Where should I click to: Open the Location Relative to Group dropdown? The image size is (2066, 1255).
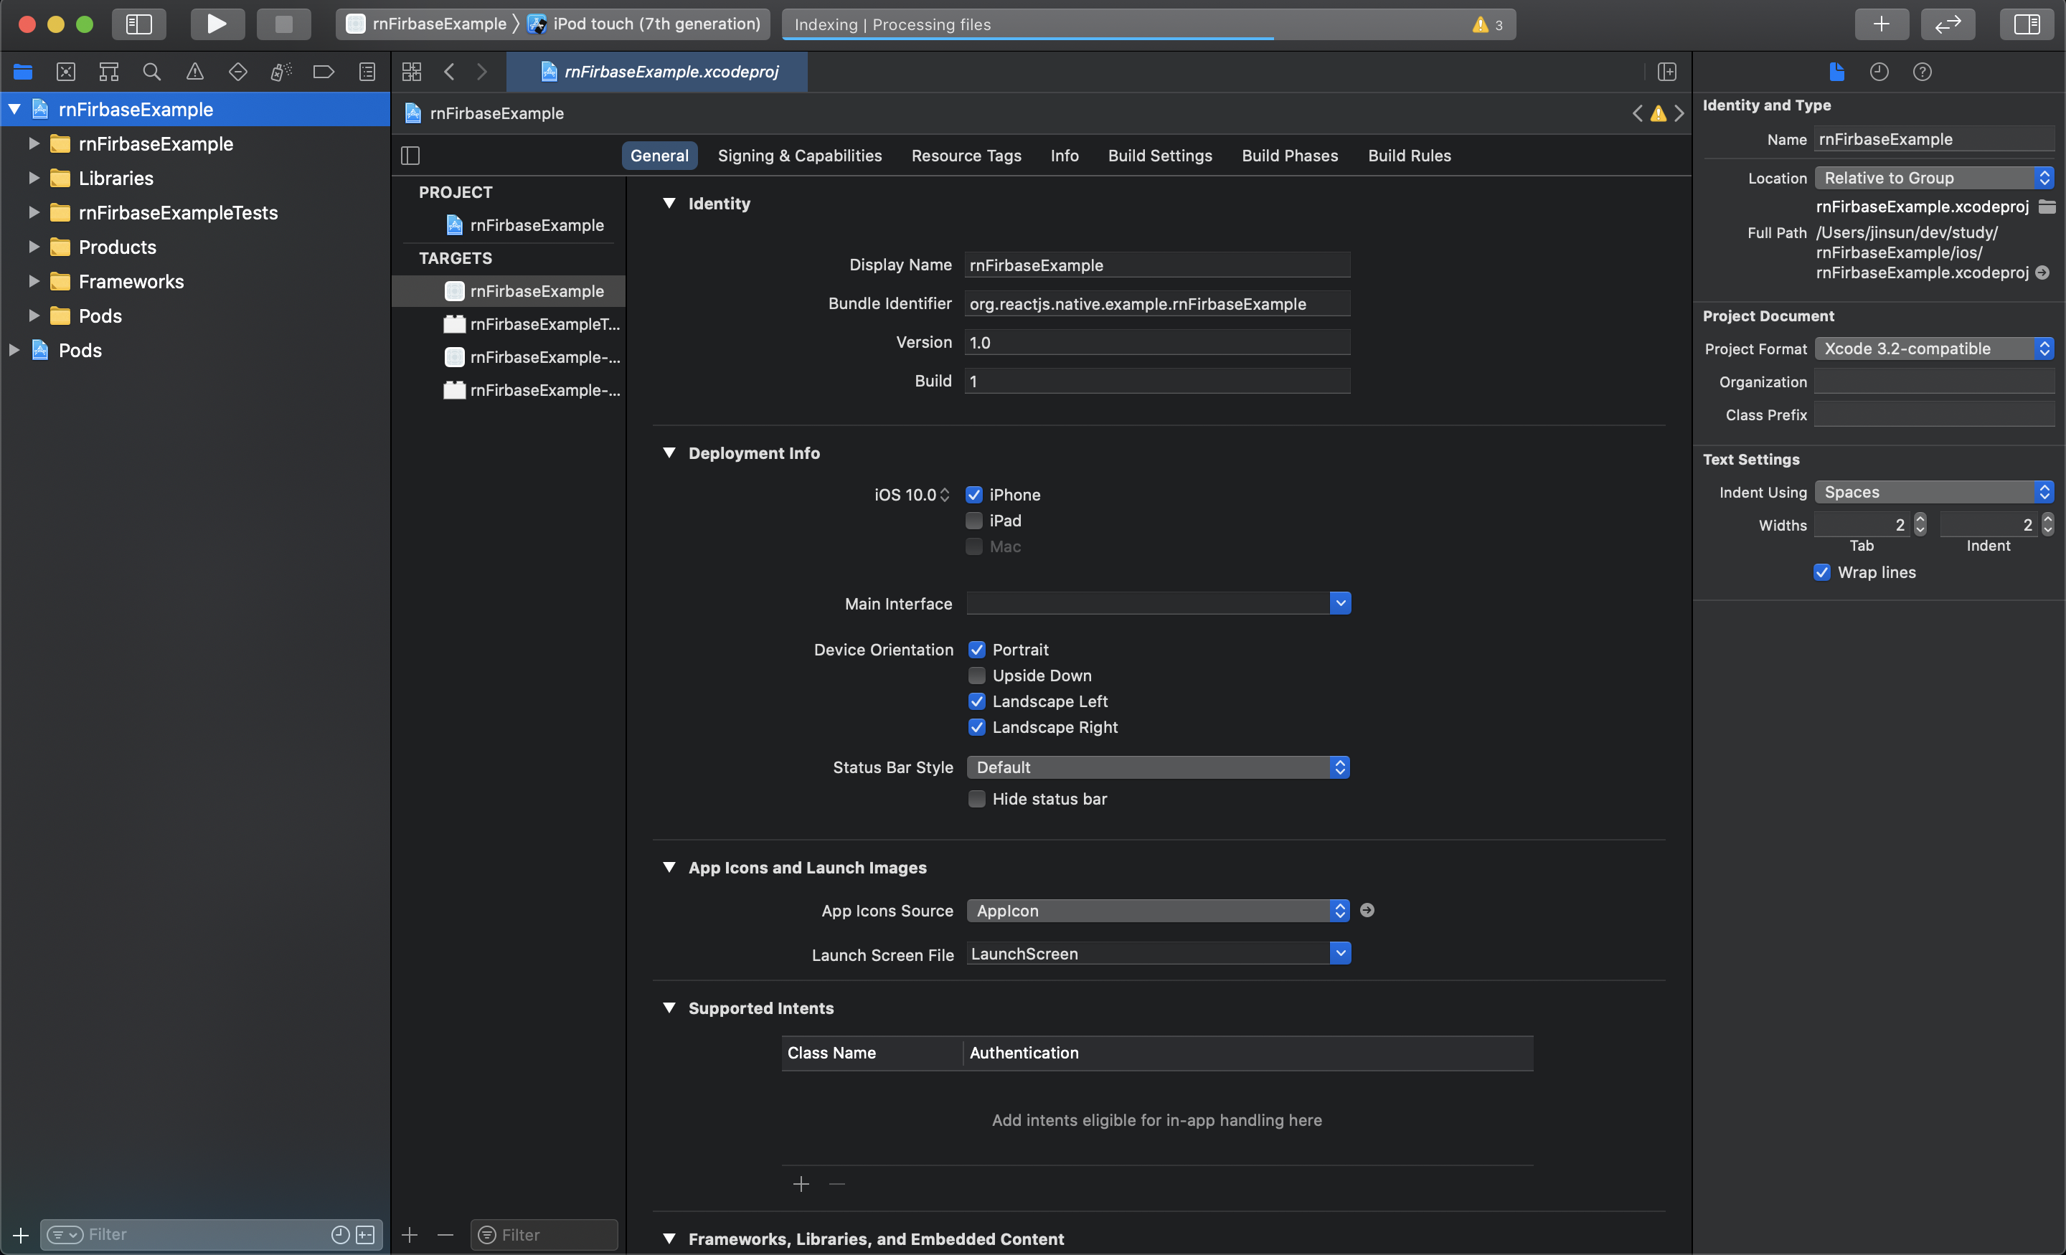[1934, 178]
